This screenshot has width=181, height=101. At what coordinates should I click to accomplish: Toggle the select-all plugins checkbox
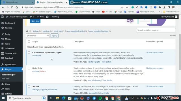[x=29, y=42]
